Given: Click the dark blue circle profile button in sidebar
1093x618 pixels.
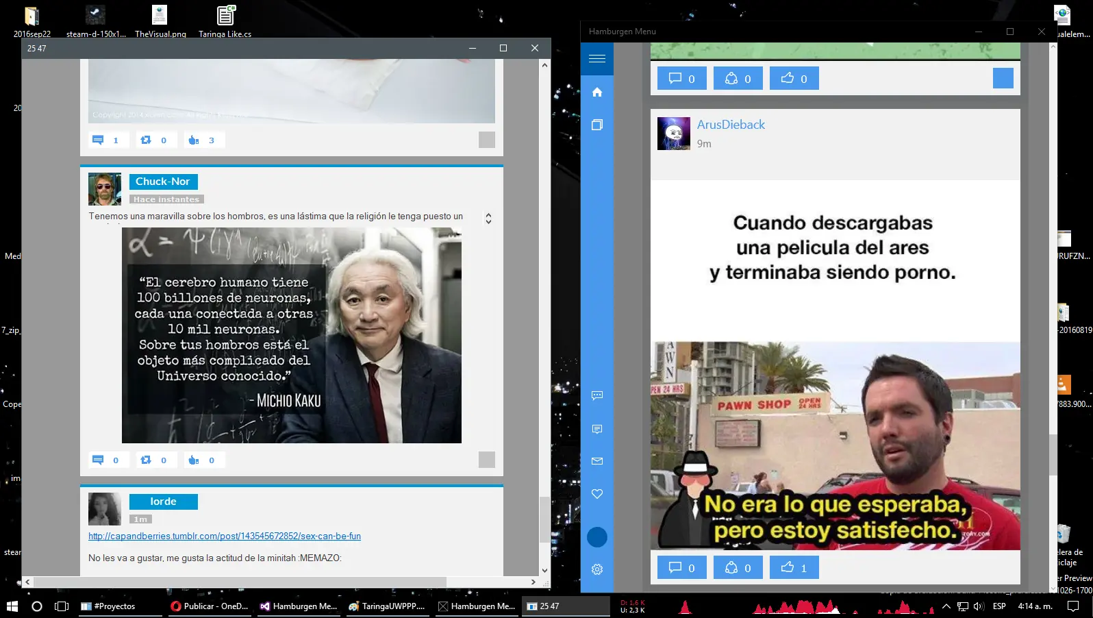Looking at the screenshot, I should point(597,537).
